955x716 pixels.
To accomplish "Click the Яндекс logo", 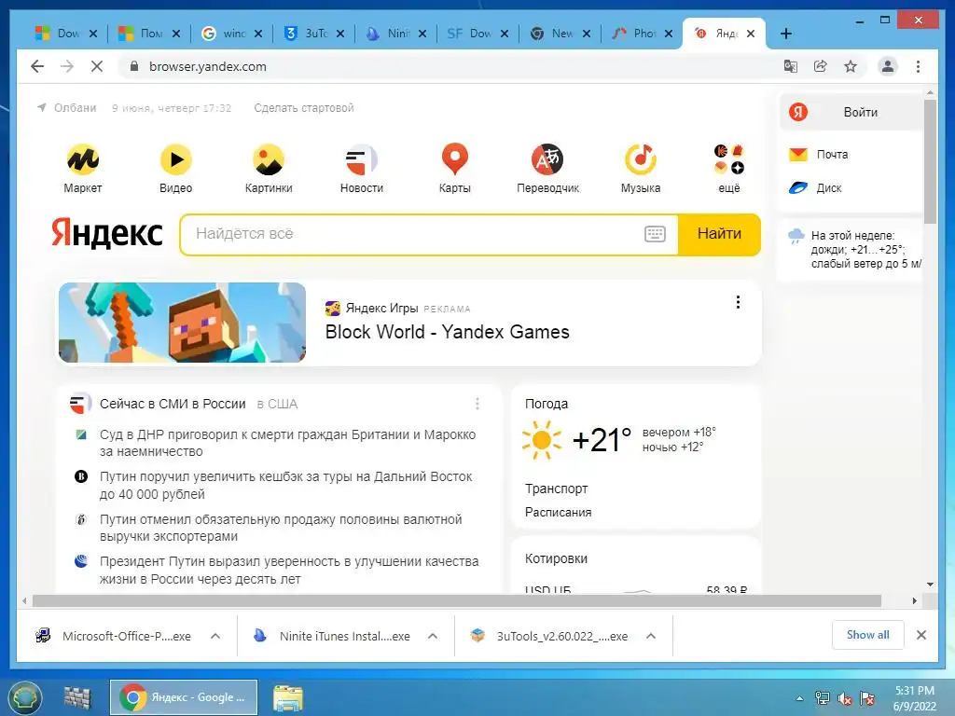I will point(107,233).
